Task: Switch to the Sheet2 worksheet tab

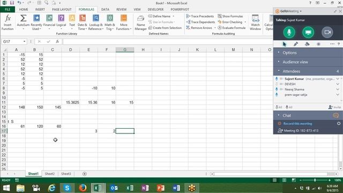Action: 50,174
